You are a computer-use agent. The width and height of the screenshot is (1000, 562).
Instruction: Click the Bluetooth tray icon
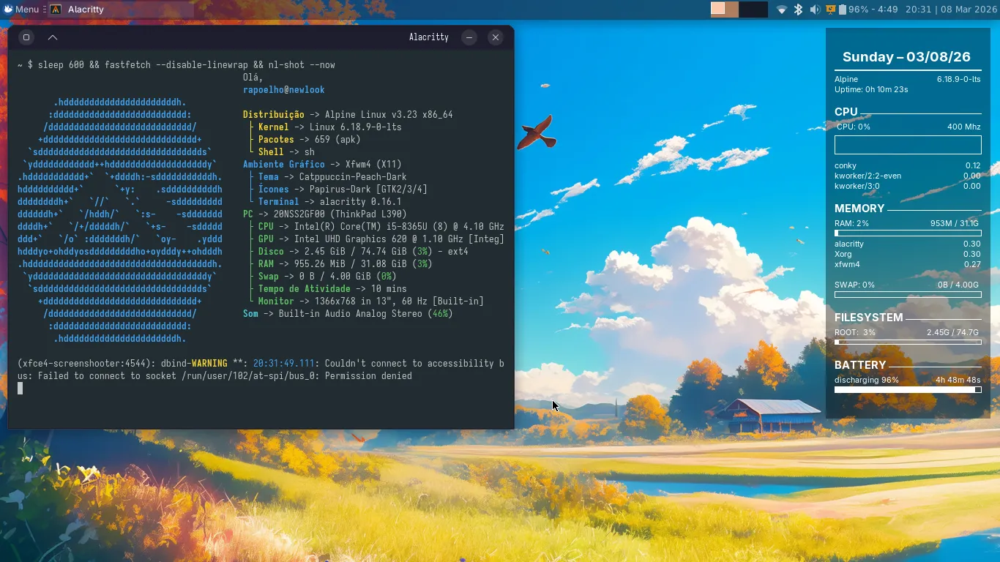click(x=799, y=10)
